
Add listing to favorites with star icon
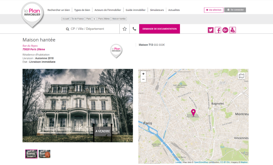click(125, 29)
